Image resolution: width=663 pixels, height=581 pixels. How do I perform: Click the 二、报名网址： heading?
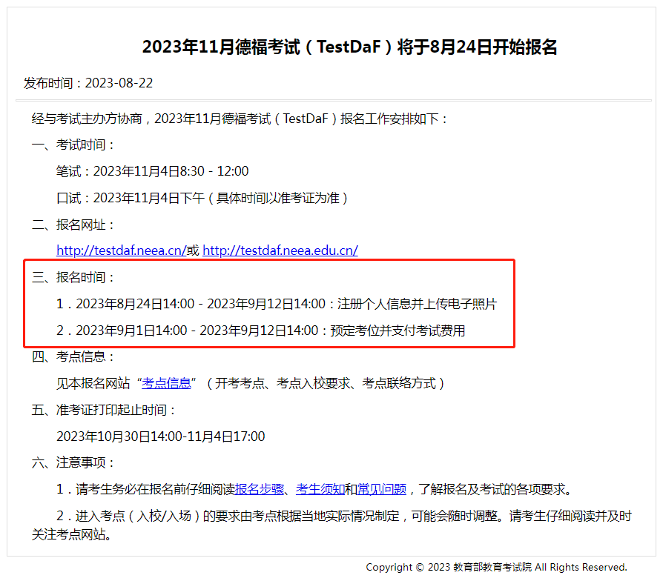click(73, 225)
